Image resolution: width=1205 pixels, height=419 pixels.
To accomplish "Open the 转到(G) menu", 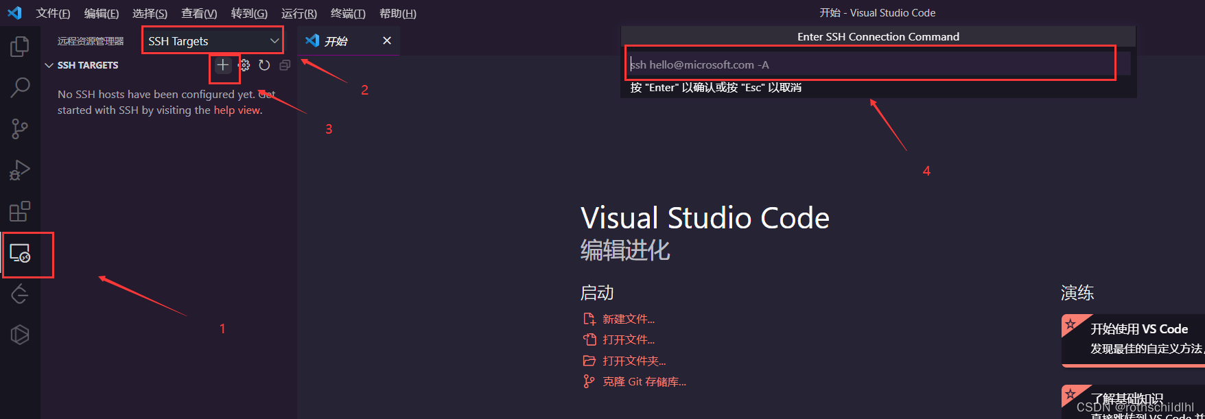I will pos(249,13).
